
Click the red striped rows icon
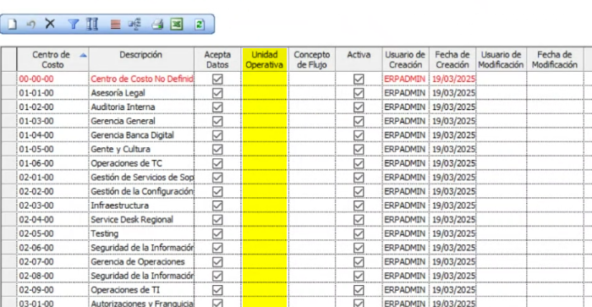point(116,25)
